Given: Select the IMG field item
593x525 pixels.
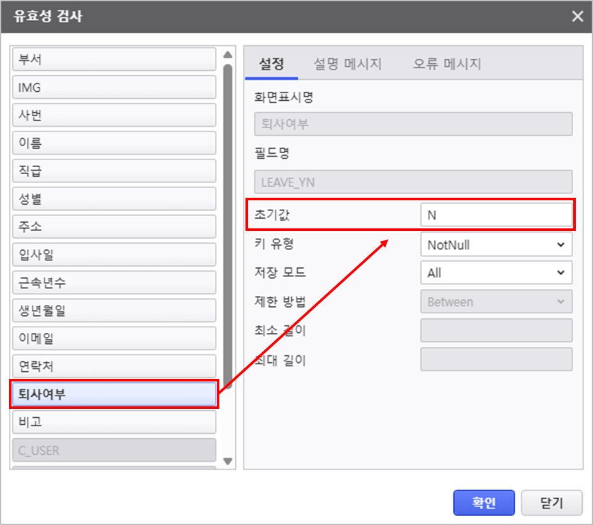Looking at the screenshot, I should [x=114, y=88].
